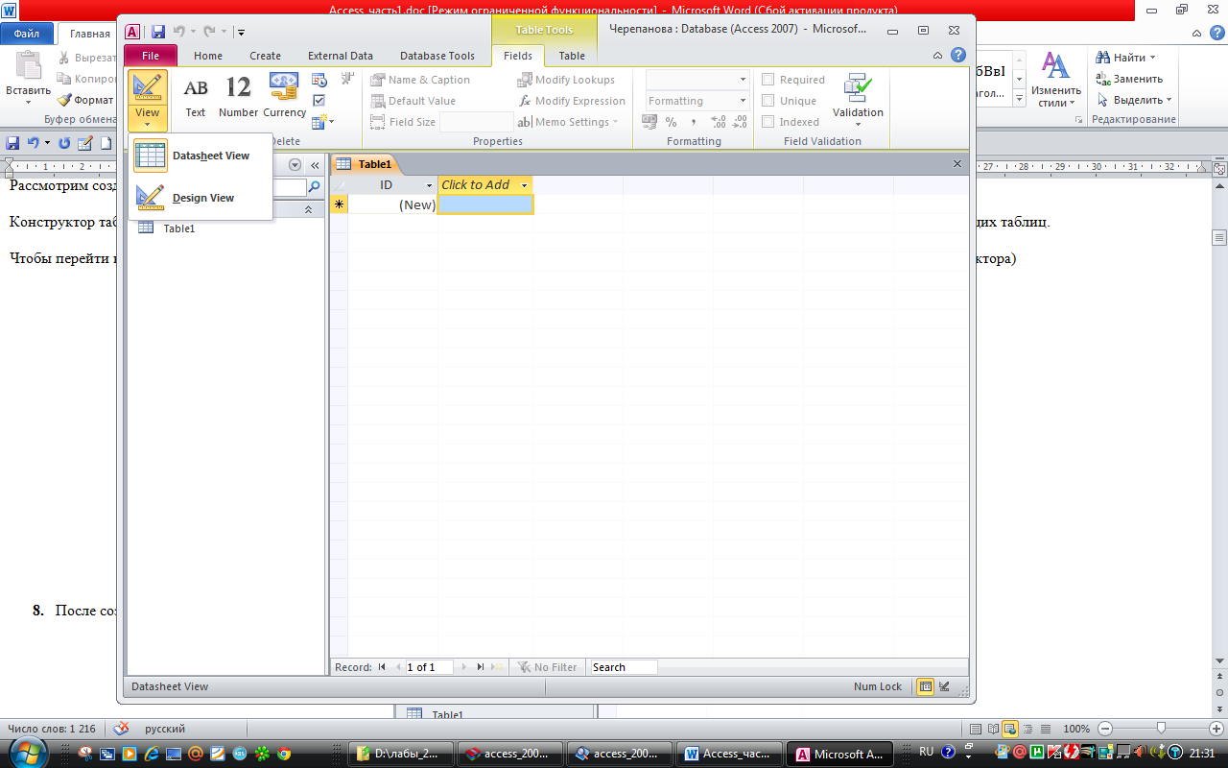Click the Field Size input box
The width and height of the screenshot is (1228, 768).
[476, 122]
